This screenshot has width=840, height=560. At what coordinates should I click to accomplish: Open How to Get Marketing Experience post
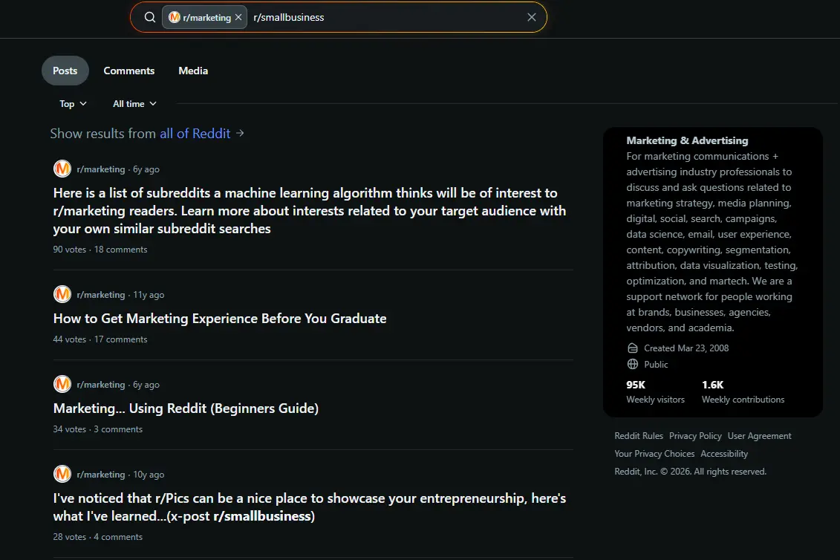click(x=220, y=319)
